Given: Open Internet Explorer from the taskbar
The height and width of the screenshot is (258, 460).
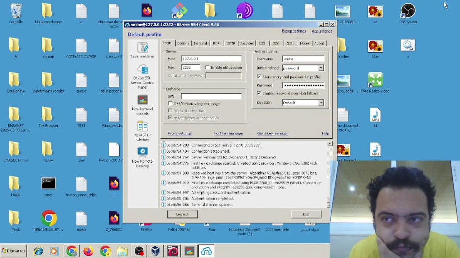Looking at the screenshot, I should pyautogui.click(x=38, y=251).
